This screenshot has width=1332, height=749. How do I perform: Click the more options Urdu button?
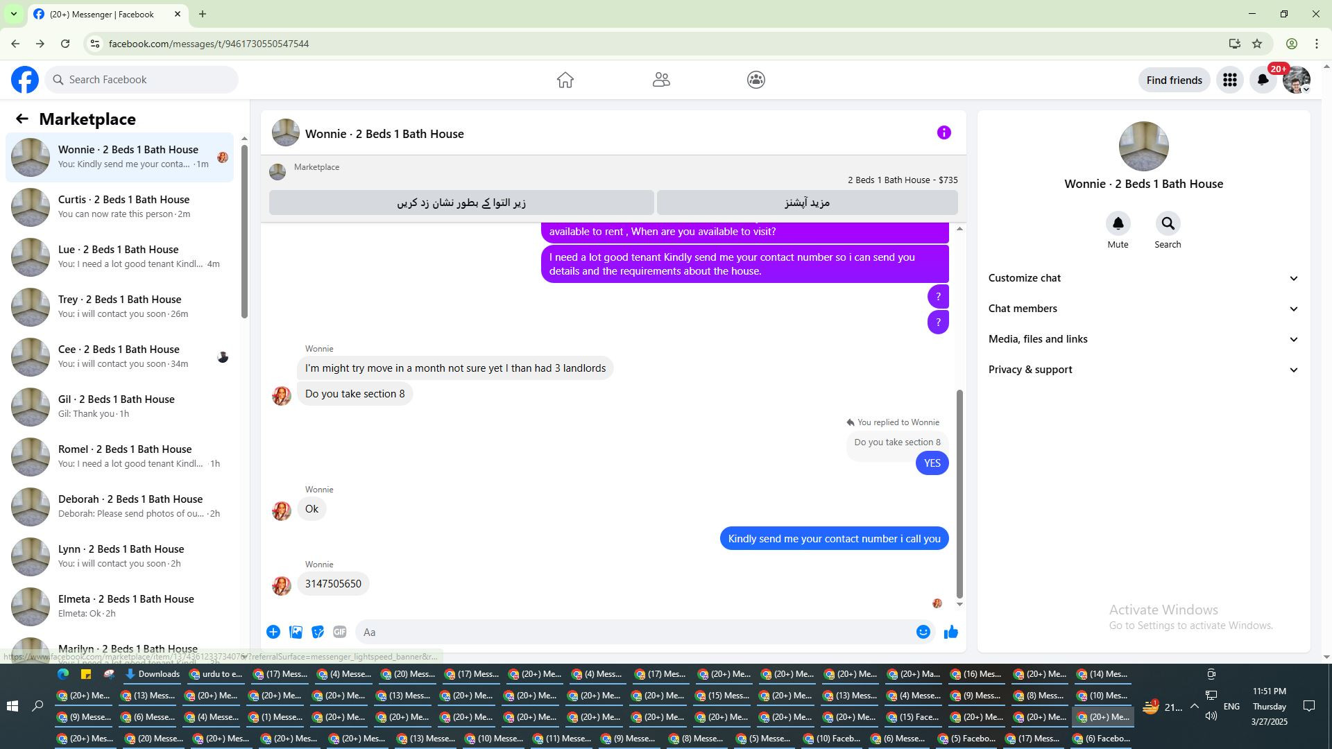(808, 203)
